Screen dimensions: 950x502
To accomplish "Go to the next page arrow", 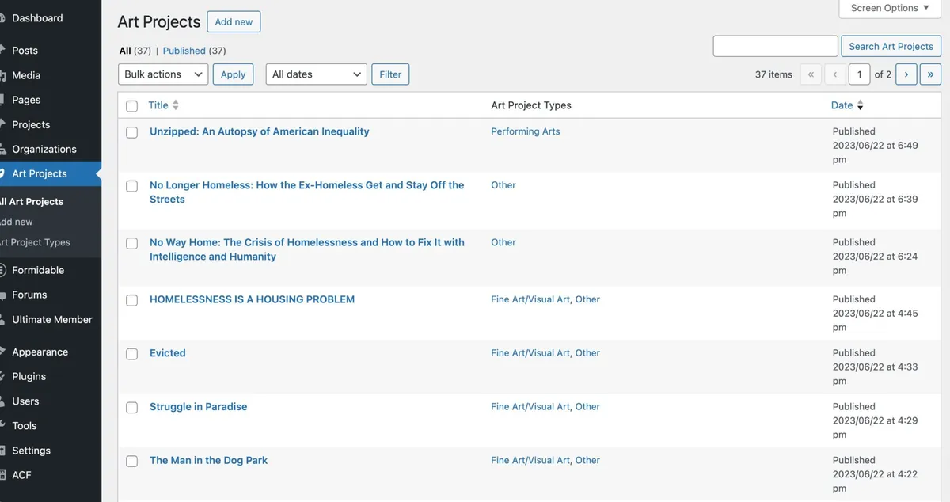I will [906, 74].
